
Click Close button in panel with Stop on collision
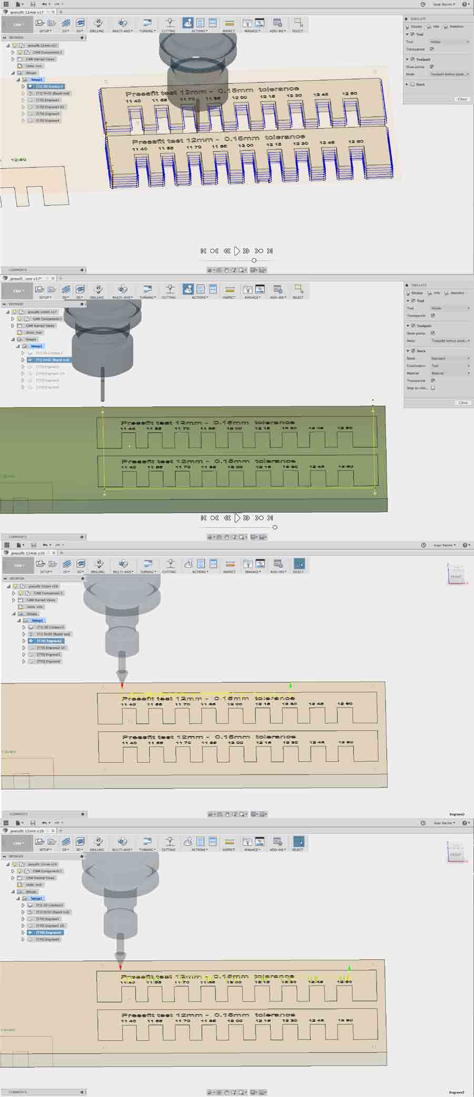pyautogui.click(x=462, y=403)
